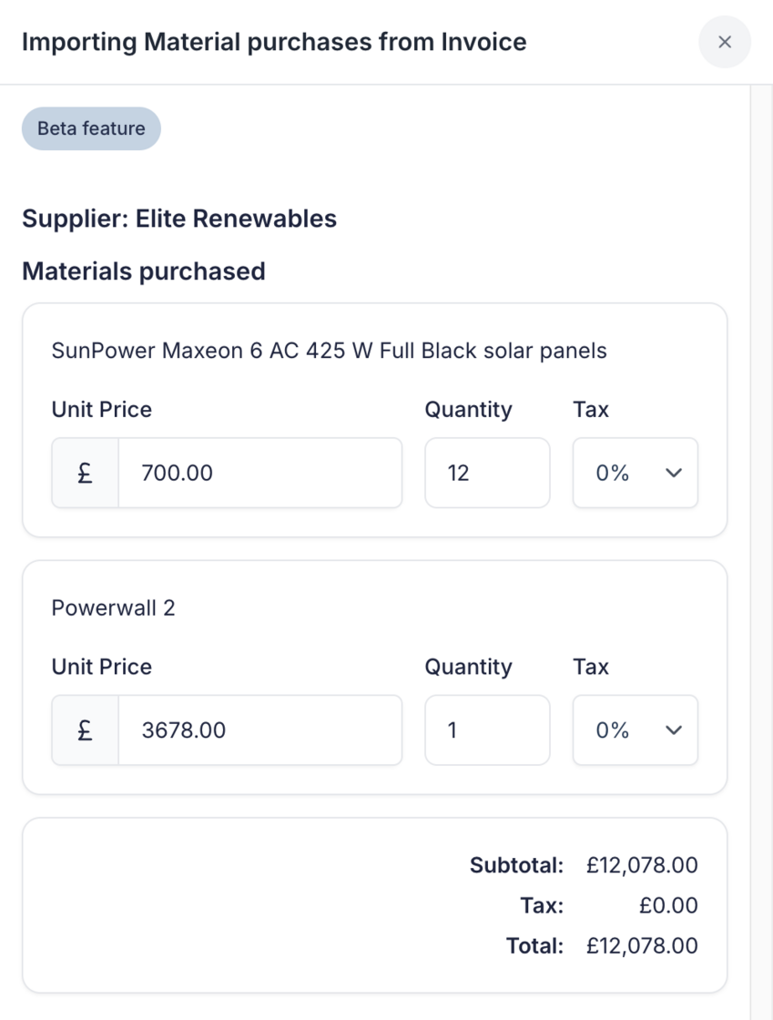Viewport: 773px width, 1020px height.
Task: Close the Importing Material purchases dialog
Action: (725, 42)
